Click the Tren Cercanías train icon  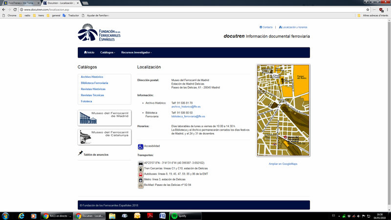[141, 169]
